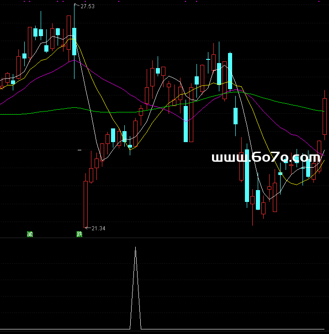Click the white spike peak in indicator panel

pyautogui.click(x=135, y=249)
